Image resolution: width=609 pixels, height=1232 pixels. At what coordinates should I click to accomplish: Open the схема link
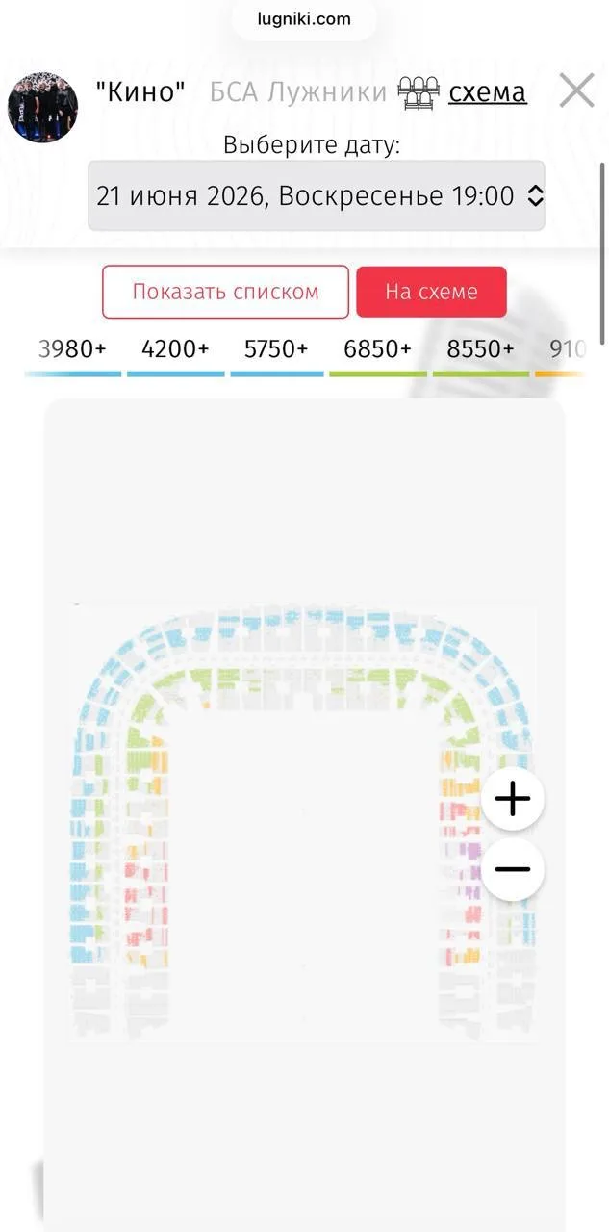tap(488, 92)
